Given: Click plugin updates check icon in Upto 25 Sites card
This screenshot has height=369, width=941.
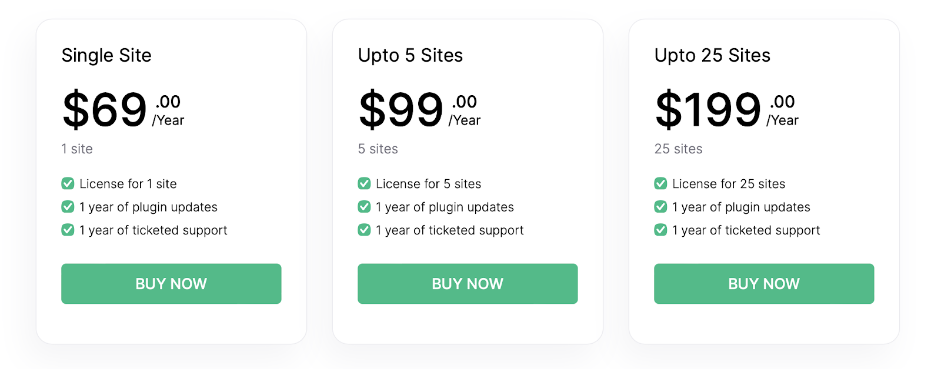Looking at the screenshot, I should 660,207.
